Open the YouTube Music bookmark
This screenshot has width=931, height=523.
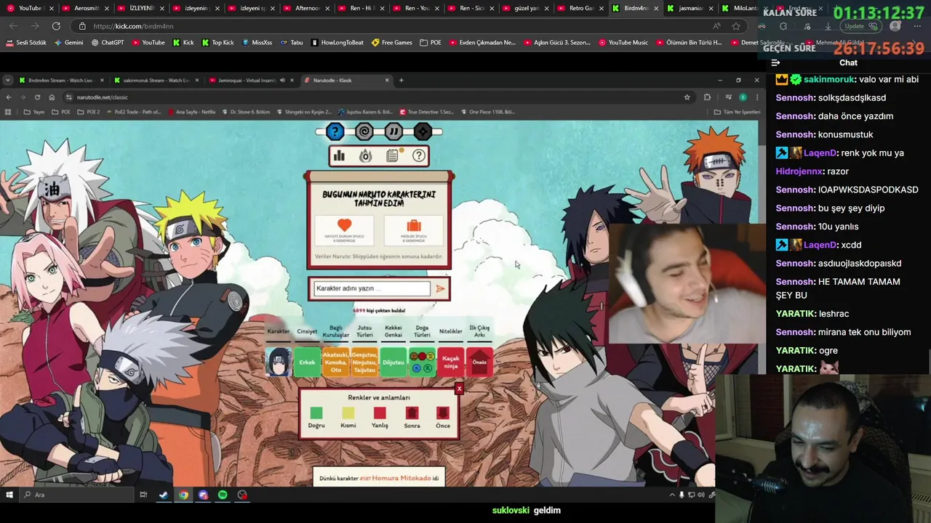pos(623,42)
